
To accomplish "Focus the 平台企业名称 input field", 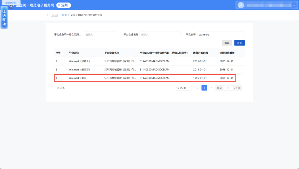I will tap(160, 34).
